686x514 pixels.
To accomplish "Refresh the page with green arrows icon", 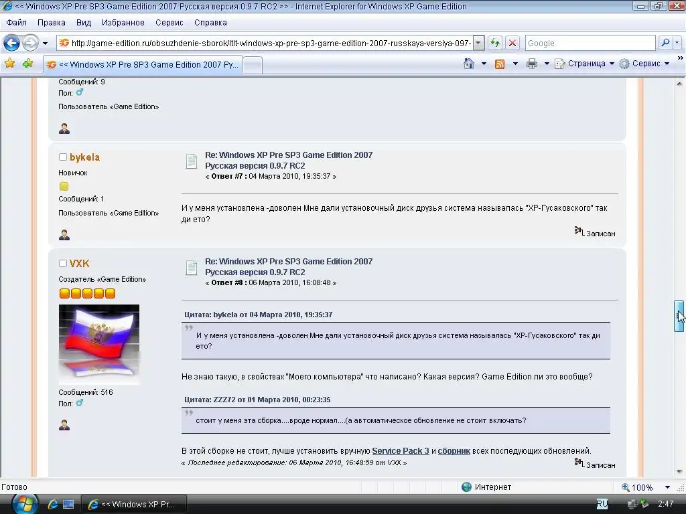I will click(x=495, y=43).
